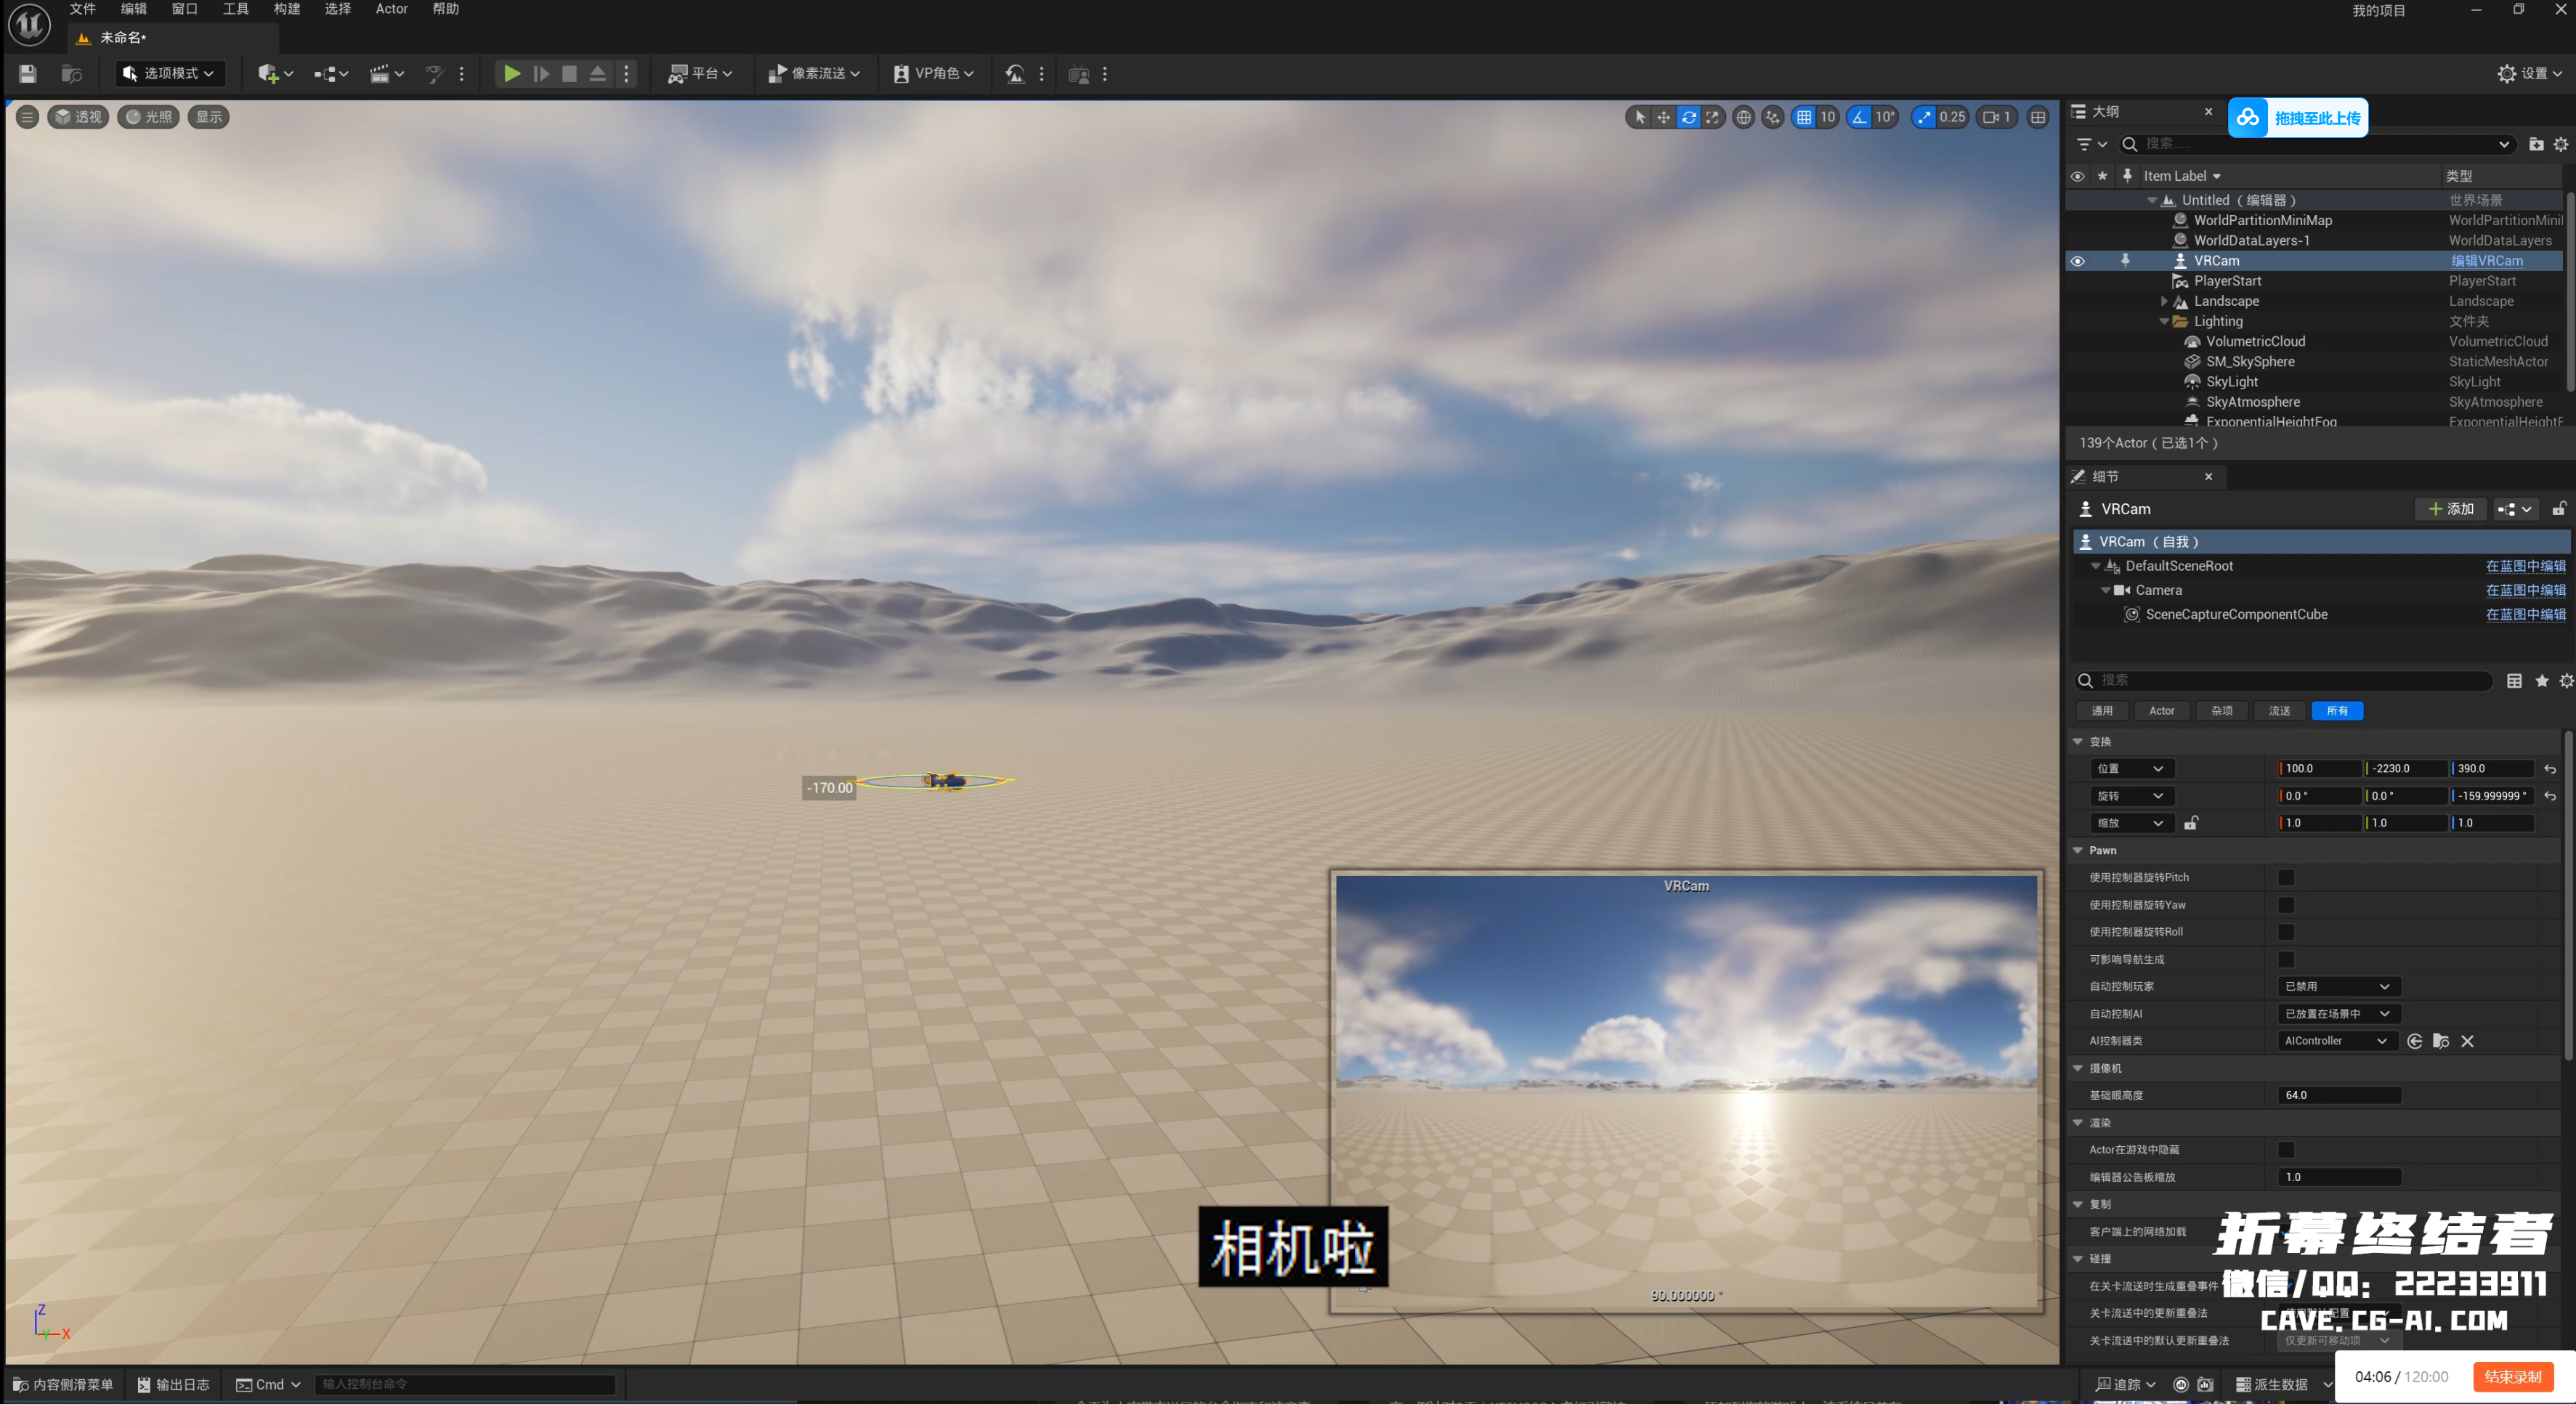Viewport: 2576px width, 1404px height.
Task: Enable the 使用控制器旋转Pitch checkbox
Action: point(2286,877)
